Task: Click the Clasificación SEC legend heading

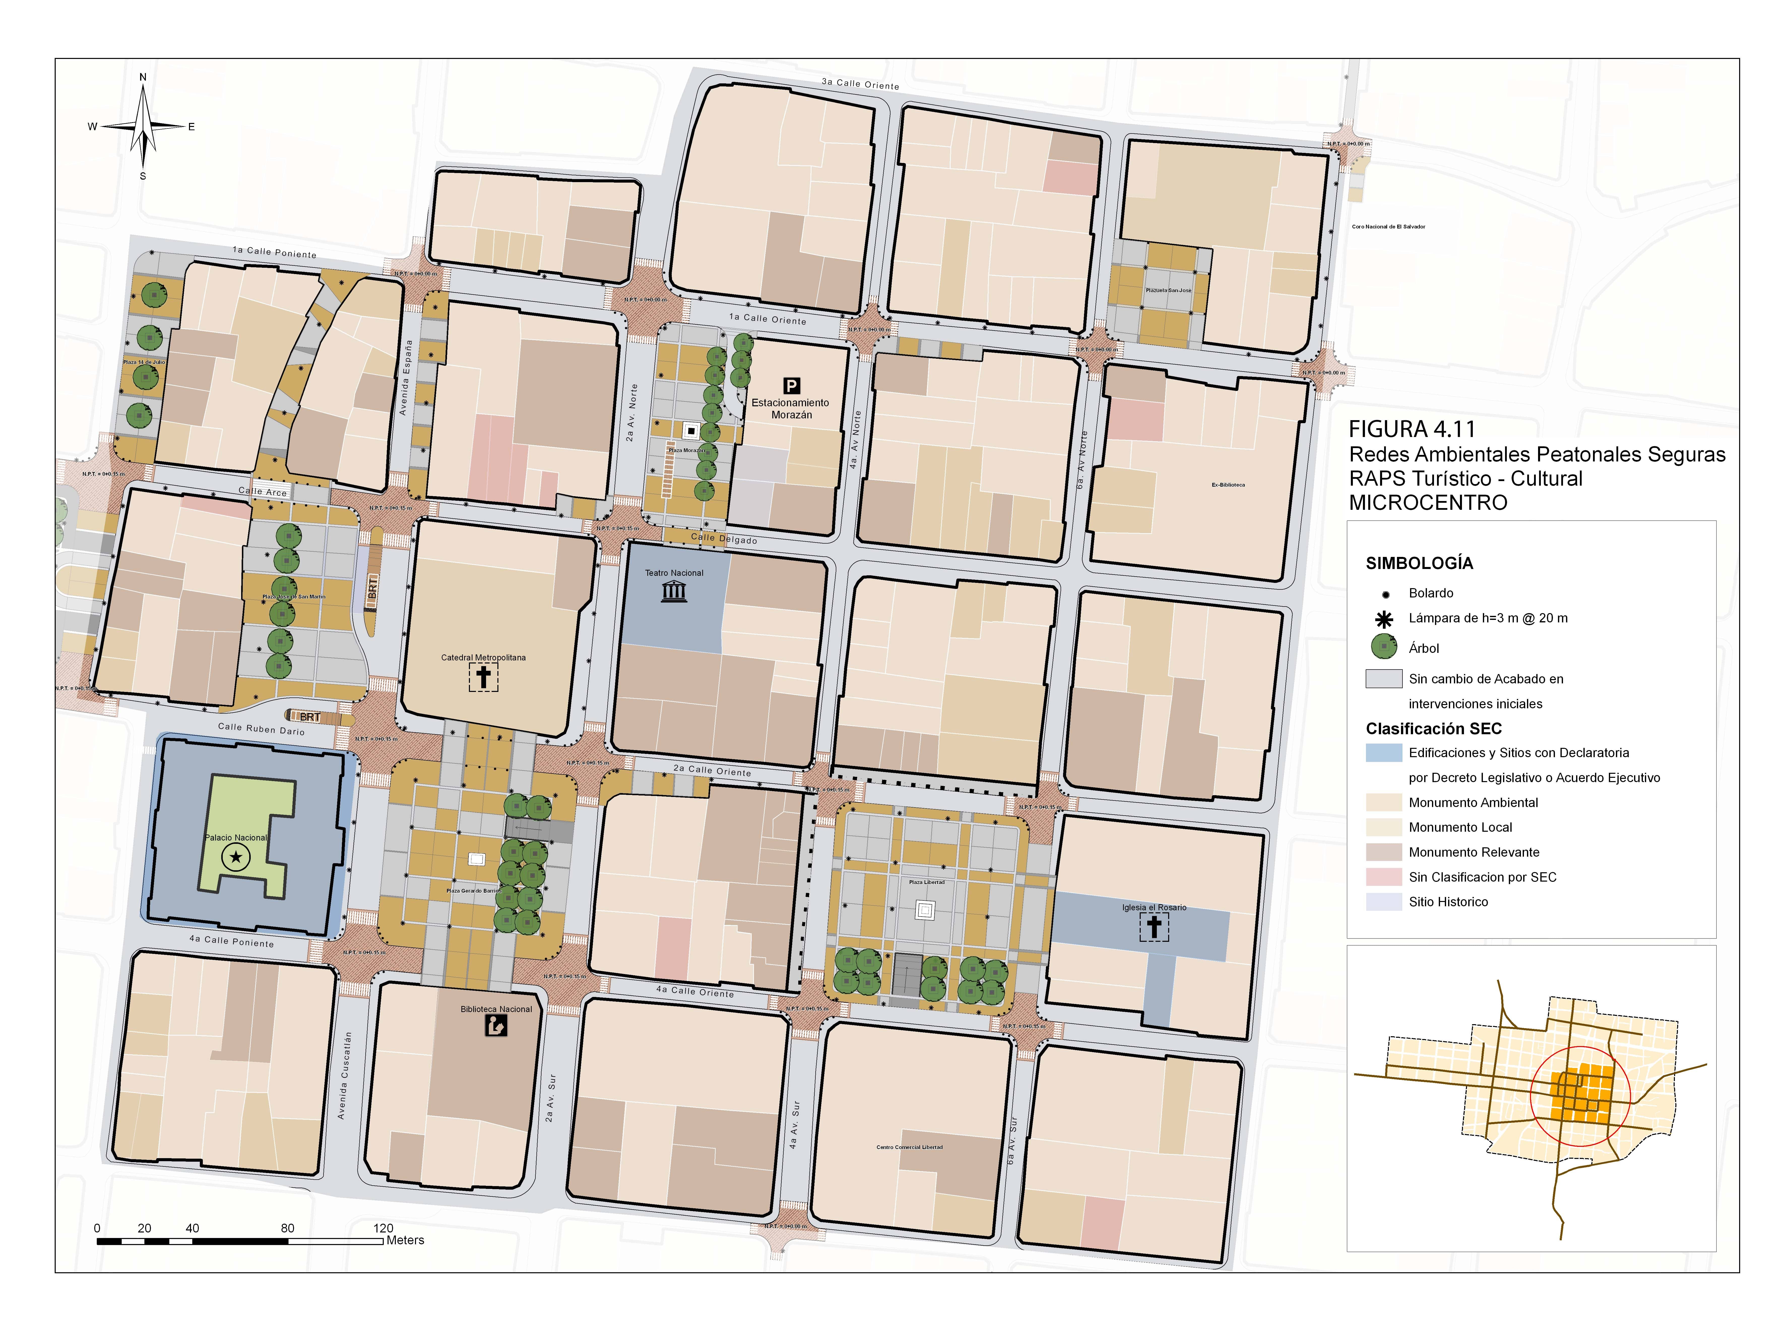Action: coord(1434,729)
